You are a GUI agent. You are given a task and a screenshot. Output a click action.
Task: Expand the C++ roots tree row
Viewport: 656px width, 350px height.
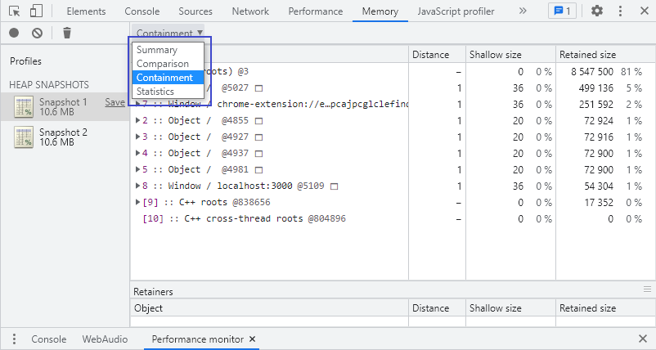[137, 202]
